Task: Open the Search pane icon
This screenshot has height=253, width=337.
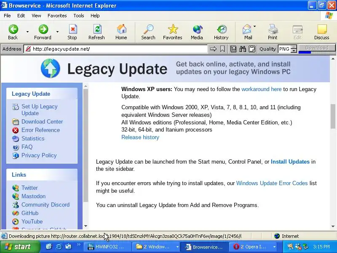Action: click(x=149, y=29)
